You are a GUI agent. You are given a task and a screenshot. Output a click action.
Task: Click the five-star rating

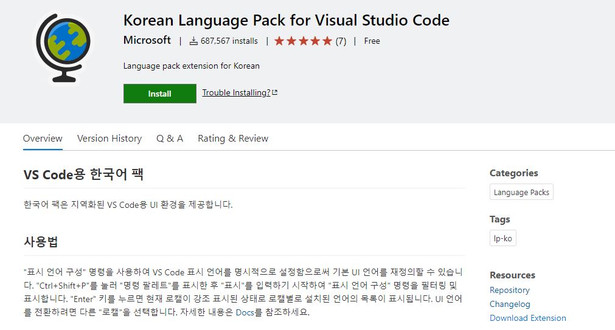(x=303, y=41)
